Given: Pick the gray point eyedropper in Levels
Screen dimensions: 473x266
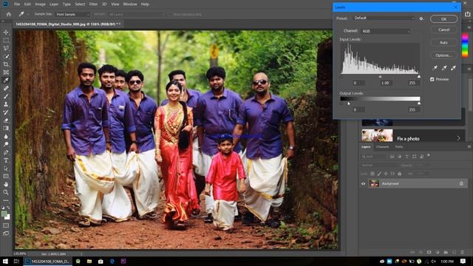Looking at the screenshot, I should (x=444, y=68).
